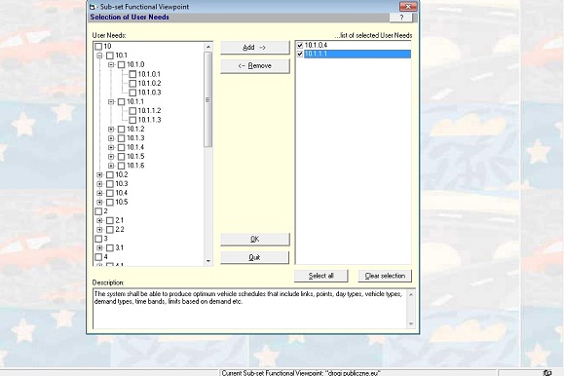Expand the 10.1.3 tree node
The image size is (564, 376).
tap(111, 138)
